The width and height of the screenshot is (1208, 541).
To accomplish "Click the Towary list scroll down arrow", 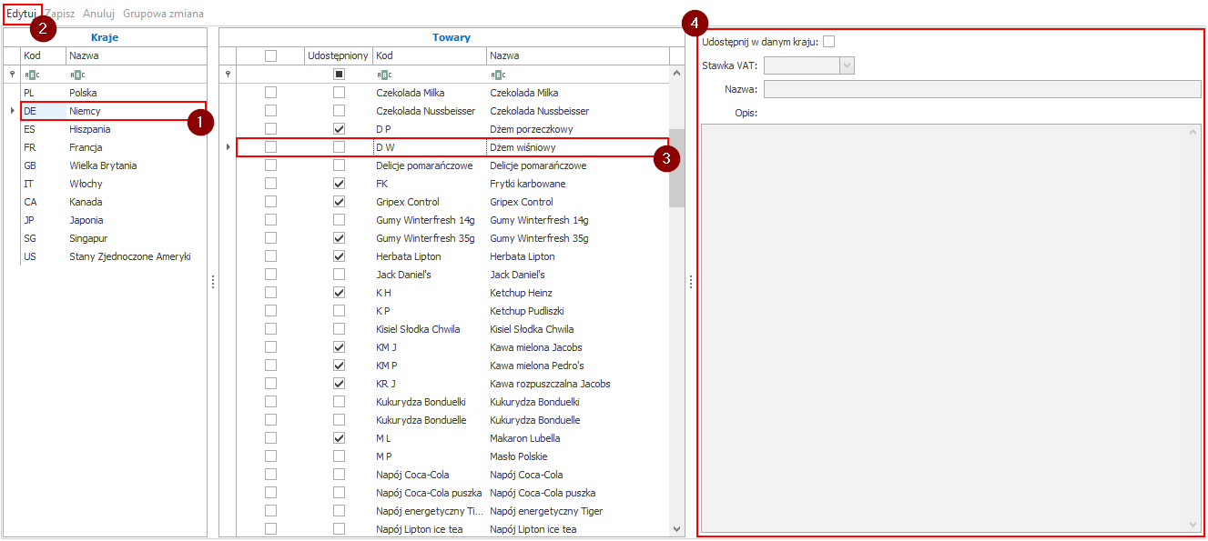I will (676, 528).
